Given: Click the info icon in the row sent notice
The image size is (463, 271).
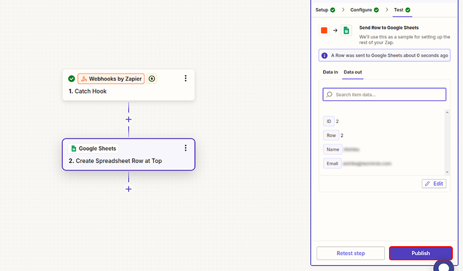Looking at the screenshot, I should (x=324, y=55).
